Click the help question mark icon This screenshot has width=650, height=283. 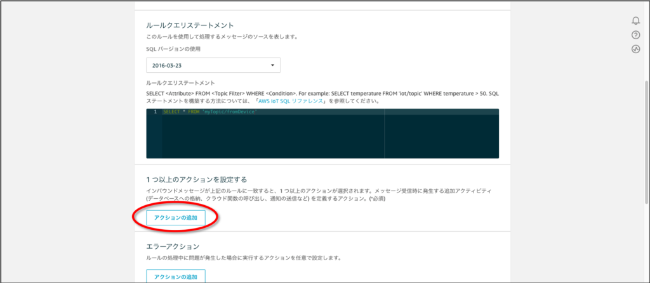click(x=635, y=35)
